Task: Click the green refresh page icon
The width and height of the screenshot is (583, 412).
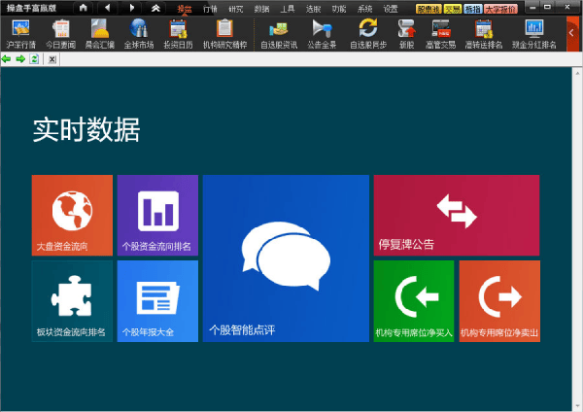Action: (35, 59)
